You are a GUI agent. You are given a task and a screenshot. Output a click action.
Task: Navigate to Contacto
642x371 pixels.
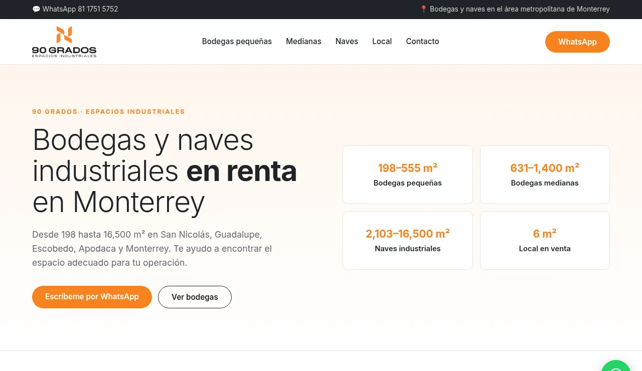[x=422, y=42]
